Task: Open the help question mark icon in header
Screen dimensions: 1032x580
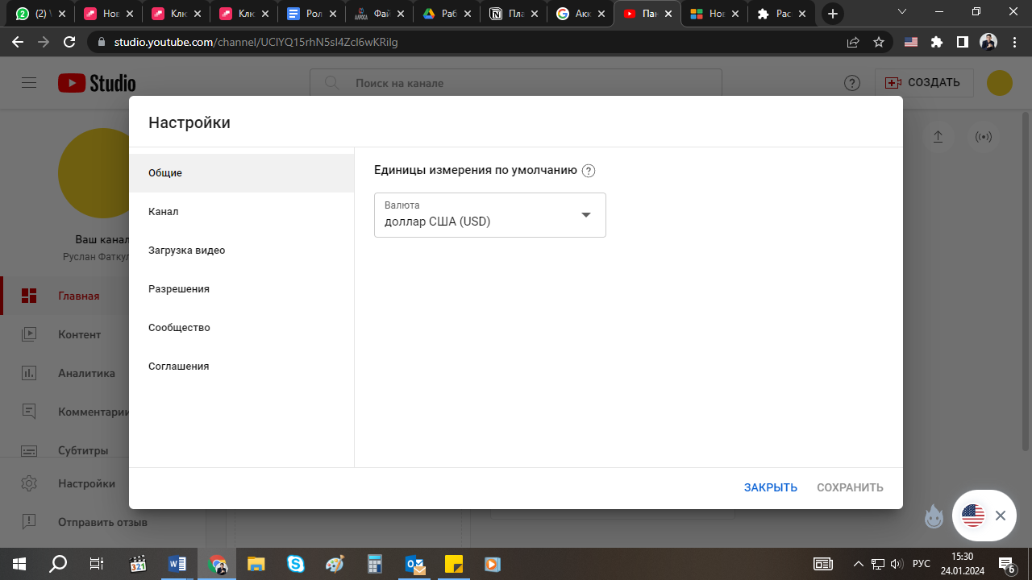Action: point(852,83)
